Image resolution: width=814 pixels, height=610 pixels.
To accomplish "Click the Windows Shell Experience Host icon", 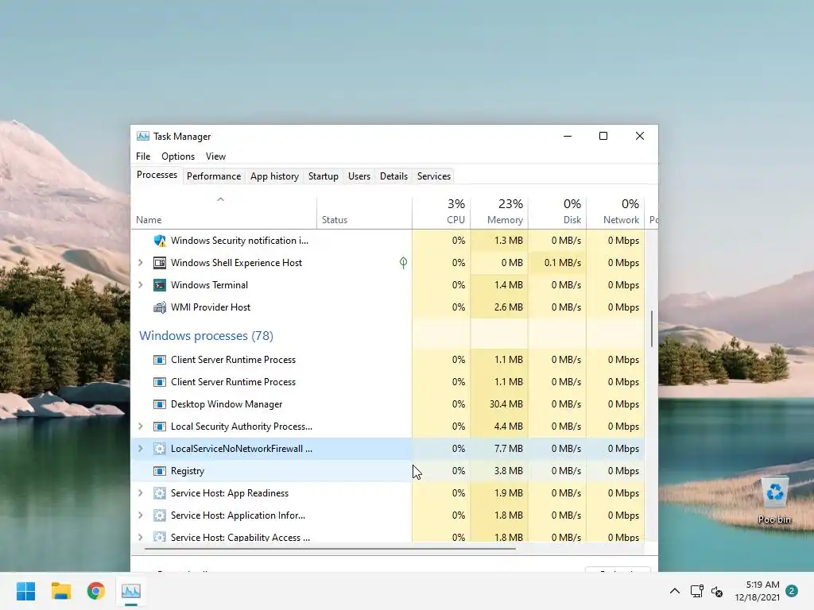I will tap(159, 263).
